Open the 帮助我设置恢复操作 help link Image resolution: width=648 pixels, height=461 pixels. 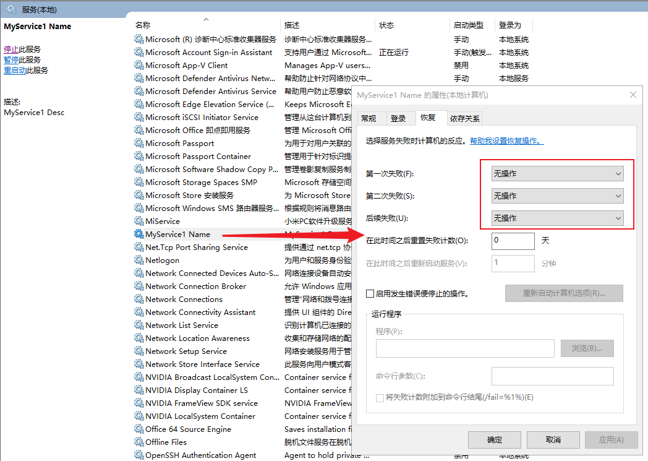(506, 141)
